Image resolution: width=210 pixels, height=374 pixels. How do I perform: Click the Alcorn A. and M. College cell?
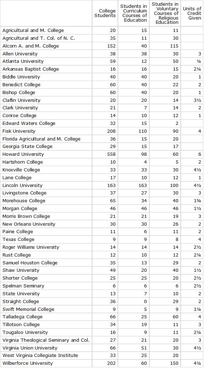46,46
